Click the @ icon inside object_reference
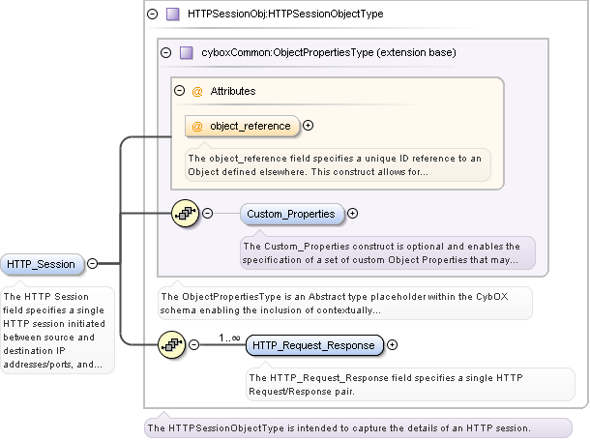This screenshot has width=590, height=441. [197, 126]
